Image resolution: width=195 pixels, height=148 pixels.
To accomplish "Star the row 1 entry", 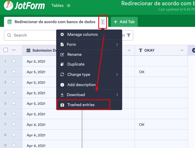I will tap(14, 61).
